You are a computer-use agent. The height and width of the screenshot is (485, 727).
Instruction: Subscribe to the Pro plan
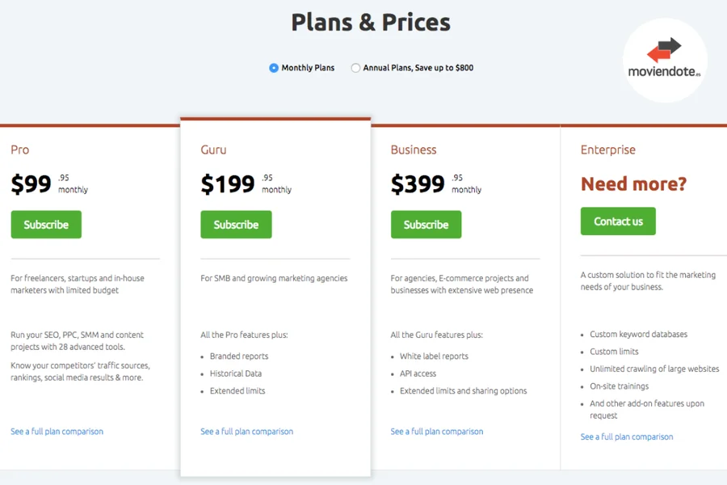click(46, 225)
